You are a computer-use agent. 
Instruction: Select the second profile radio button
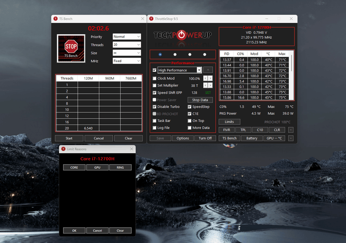(x=175, y=54)
